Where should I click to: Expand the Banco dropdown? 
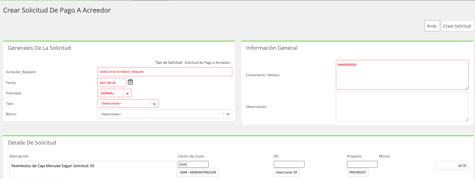tap(165, 114)
